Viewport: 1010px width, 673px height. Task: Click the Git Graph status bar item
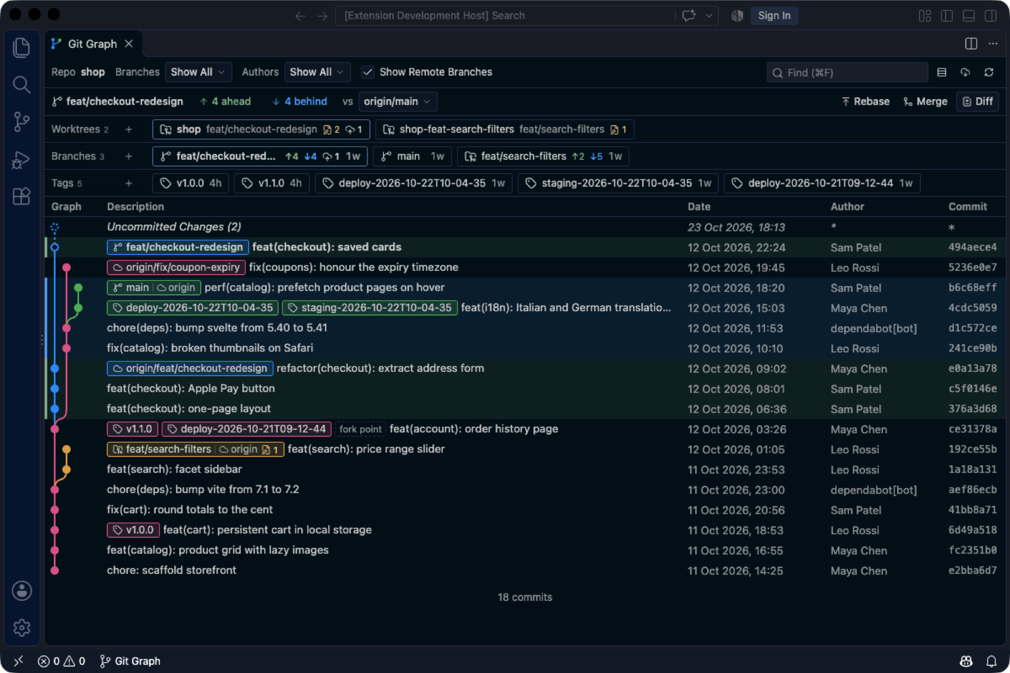pos(130,661)
